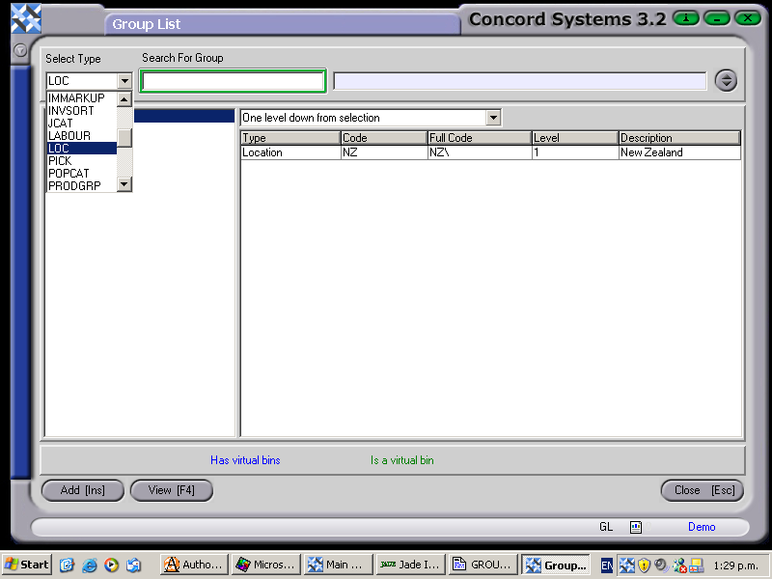
Task: Click the report icon beside the GL label
Action: point(635,527)
